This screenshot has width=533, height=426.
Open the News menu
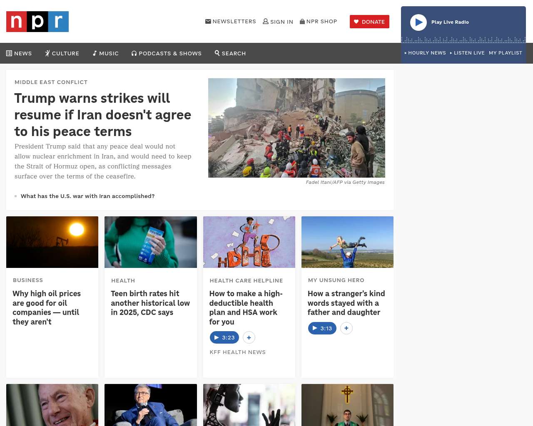click(x=19, y=53)
